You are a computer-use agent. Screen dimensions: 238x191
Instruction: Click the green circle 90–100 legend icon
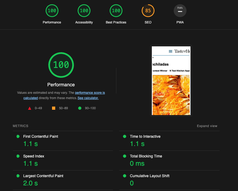[x=80, y=108]
